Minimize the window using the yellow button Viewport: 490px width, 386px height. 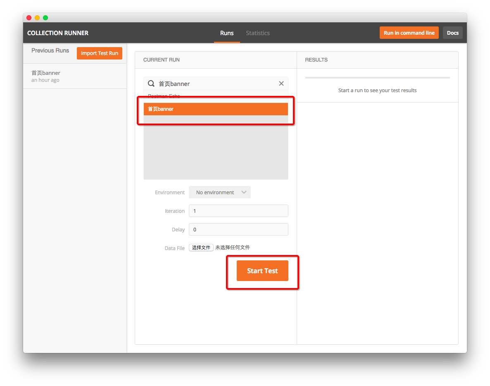37,18
